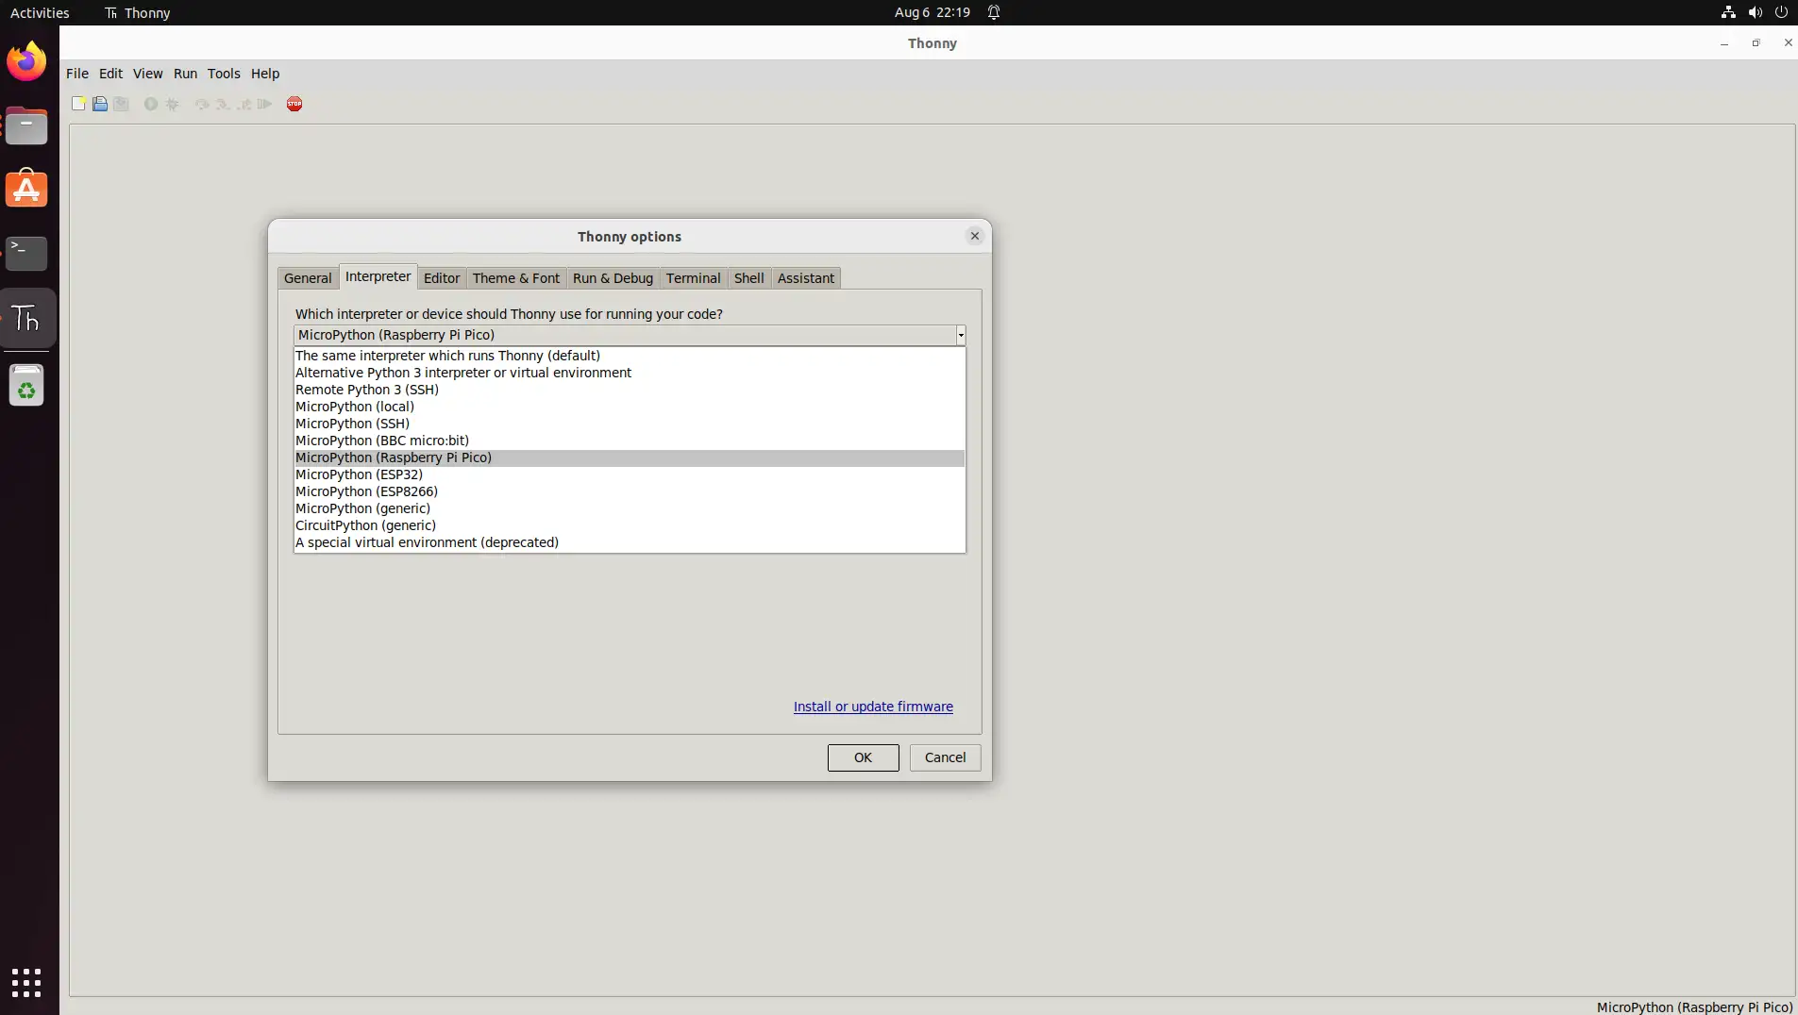Open the Terminal dock icon

26,253
